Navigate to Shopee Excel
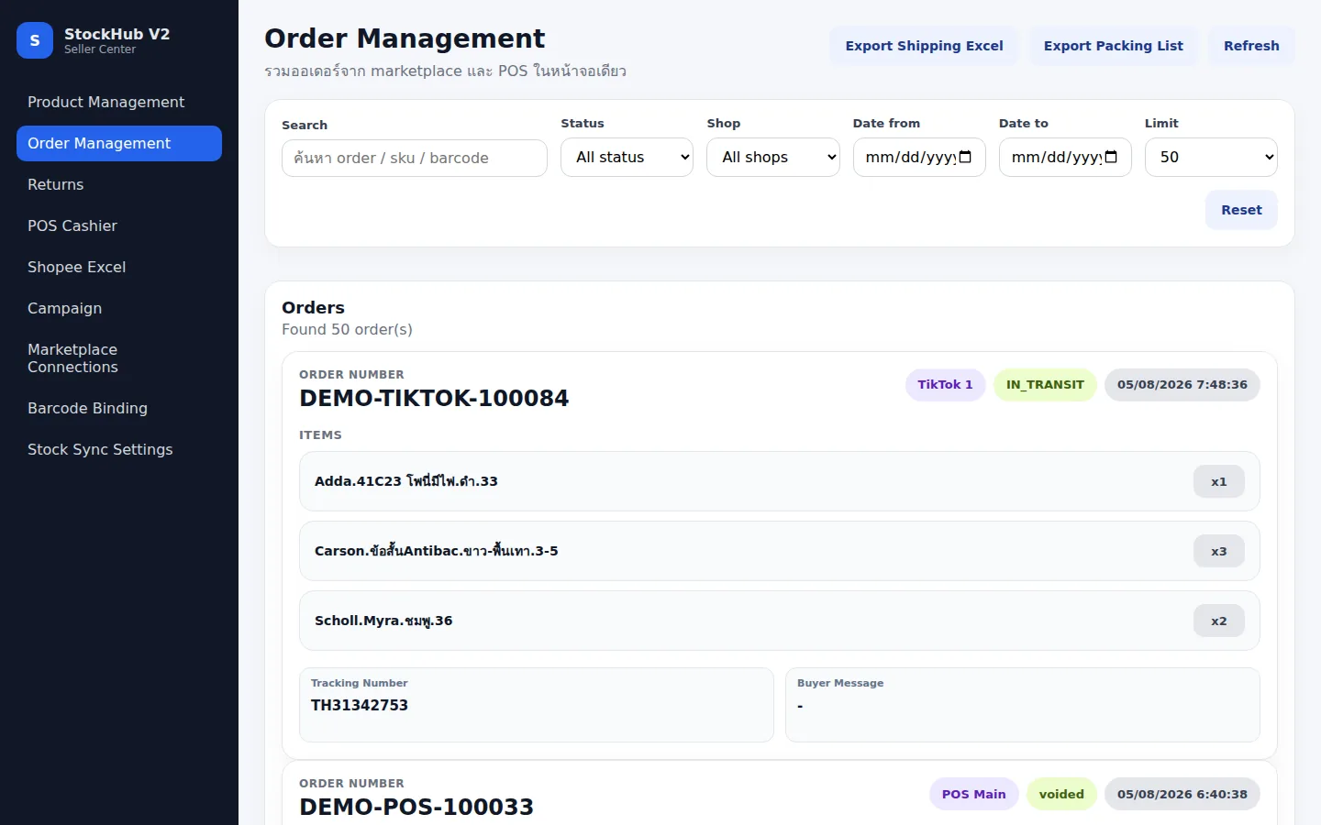This screenshot has height=825, width=1321. tap(119, 267)
